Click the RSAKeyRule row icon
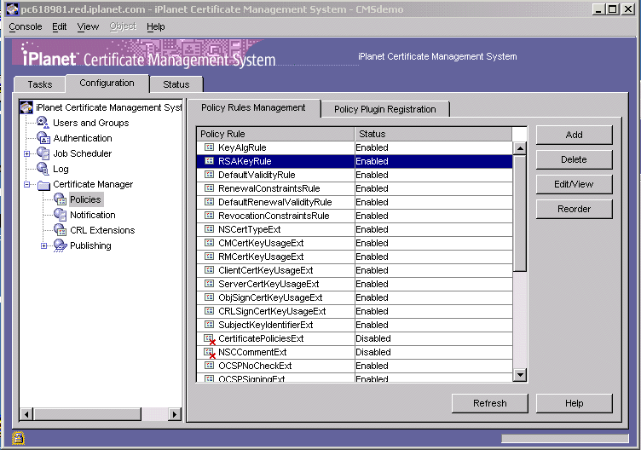The image size is (641, 450). [x=209, y=161]
